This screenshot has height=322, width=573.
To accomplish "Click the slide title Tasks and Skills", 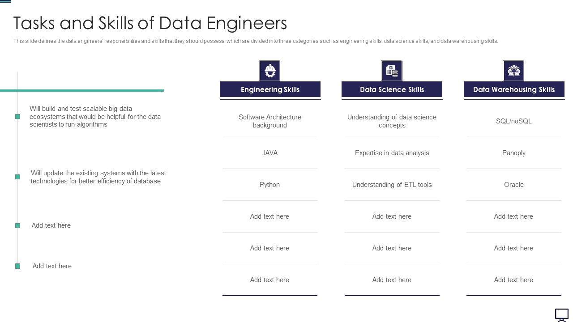I will point(150,23).
